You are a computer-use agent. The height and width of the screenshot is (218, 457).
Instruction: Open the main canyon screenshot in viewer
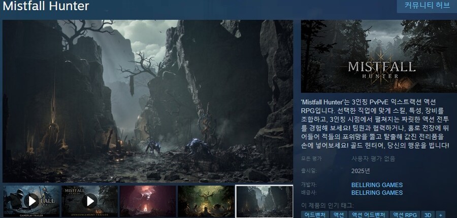coord(148,101)
